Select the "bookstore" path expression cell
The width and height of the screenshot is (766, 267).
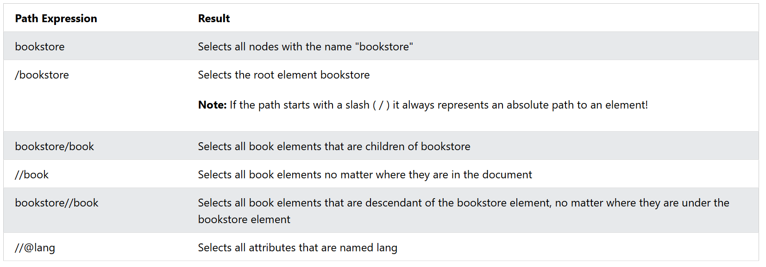40,47
